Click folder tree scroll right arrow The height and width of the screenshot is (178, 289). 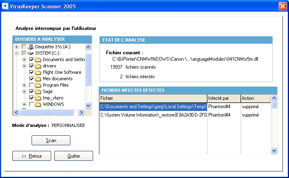(81, 112)
